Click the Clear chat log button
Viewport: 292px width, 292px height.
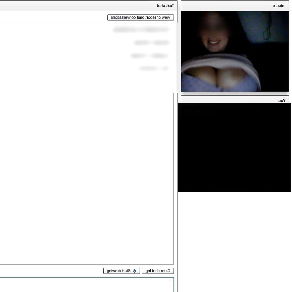tap(158, 271)
